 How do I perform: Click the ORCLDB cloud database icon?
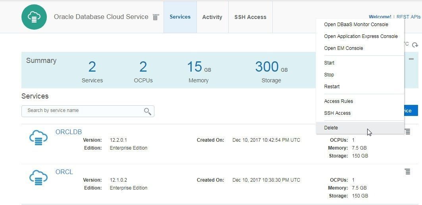pyautogui.click(x=39, y=138)
